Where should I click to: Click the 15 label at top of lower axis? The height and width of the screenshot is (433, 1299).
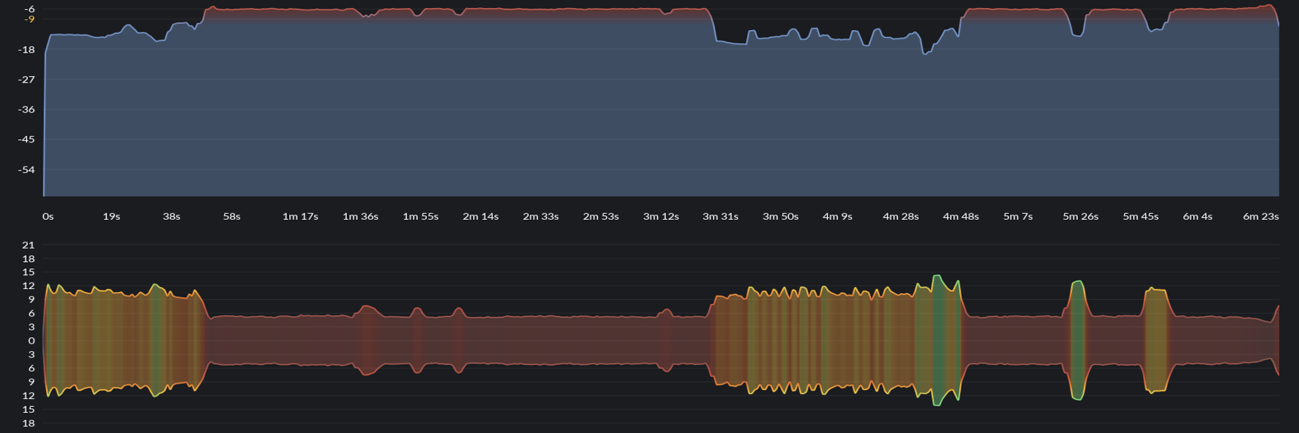click(x=29, y=272)
